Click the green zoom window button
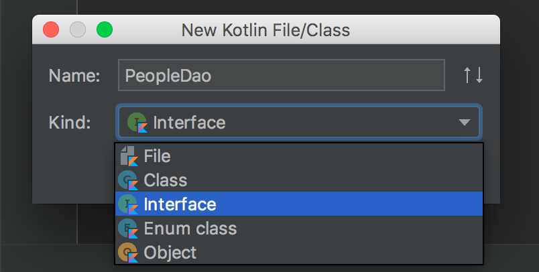 pyautogui.click(x=105, y=29)
